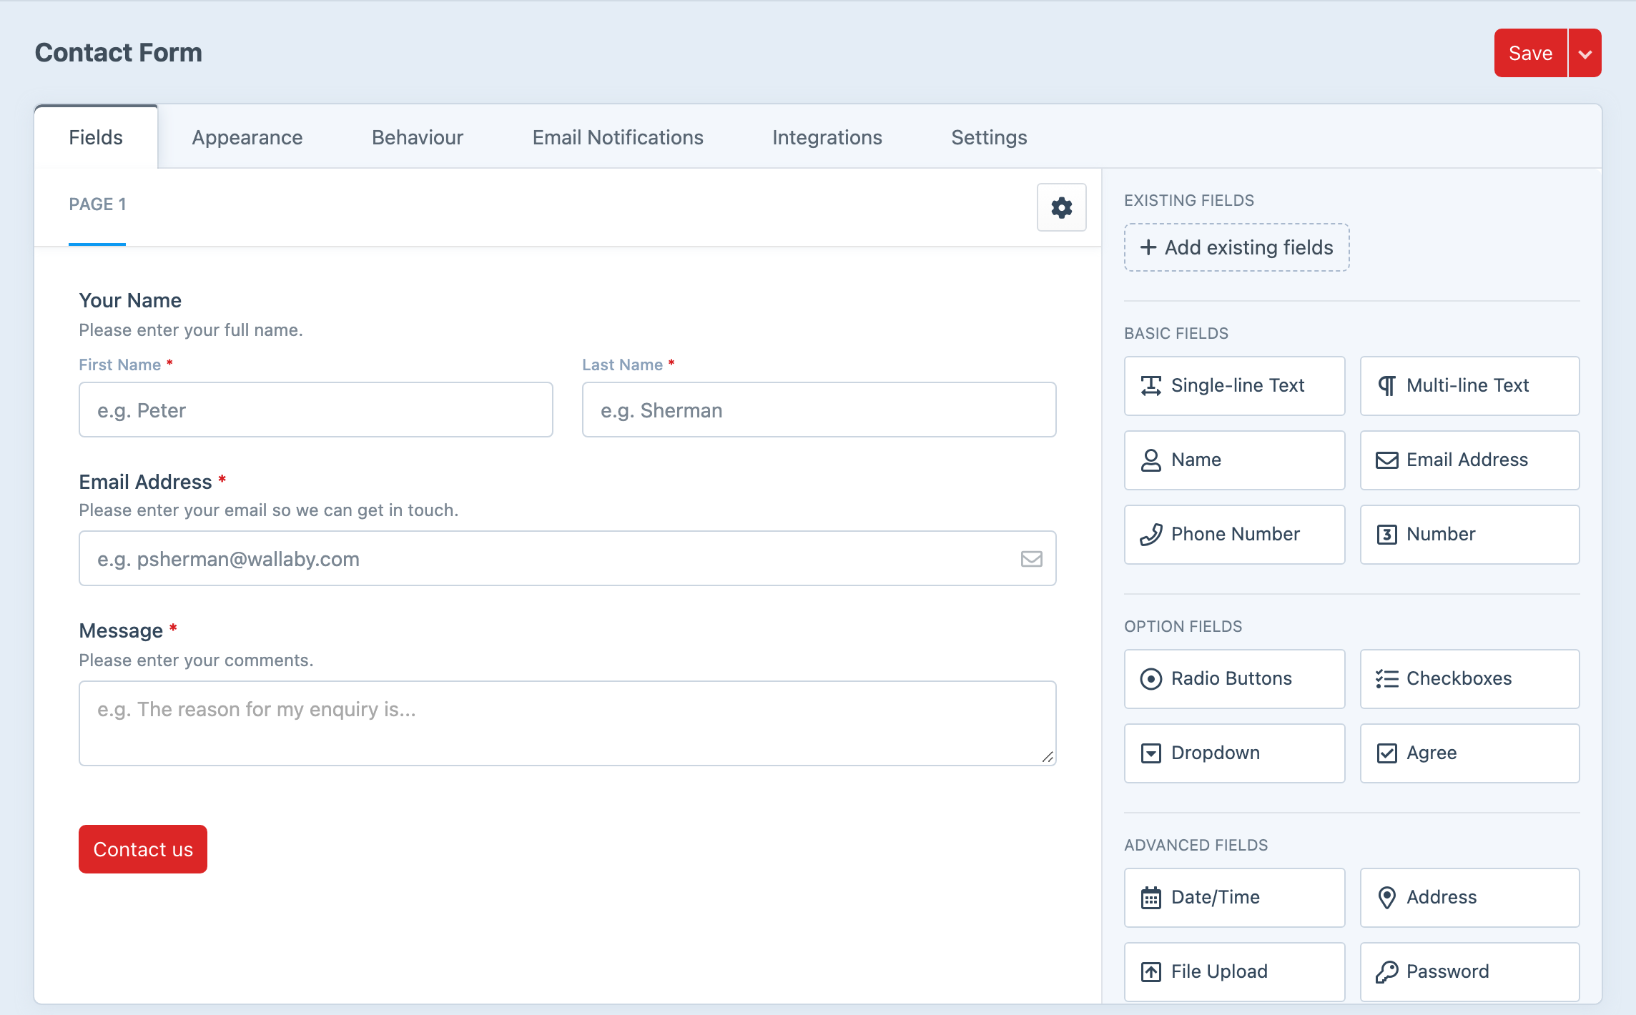Click 'Please enter your full name.' text
Viewport: 1636px width, 1015px height.
click(x=191, y=330)
